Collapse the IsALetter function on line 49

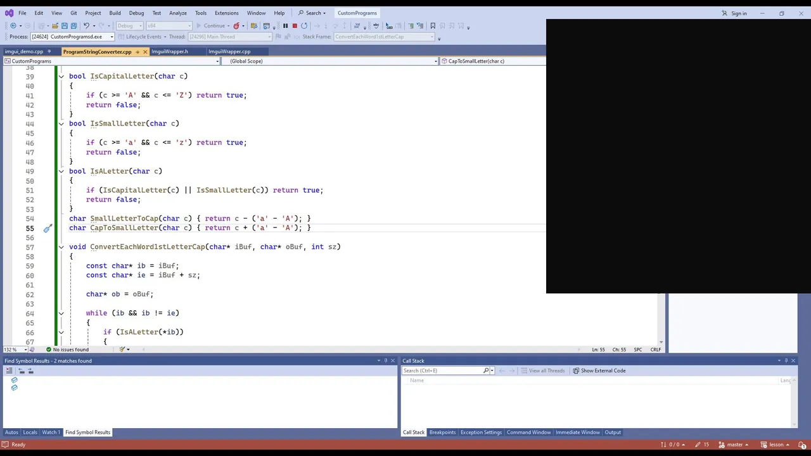(x=61, y=171)
